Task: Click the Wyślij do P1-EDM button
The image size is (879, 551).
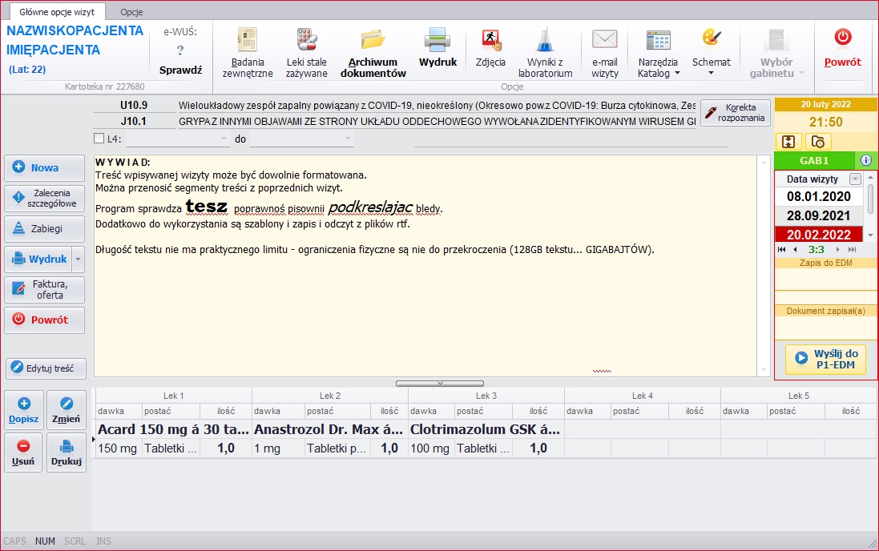Action: (x=825, y=359)
